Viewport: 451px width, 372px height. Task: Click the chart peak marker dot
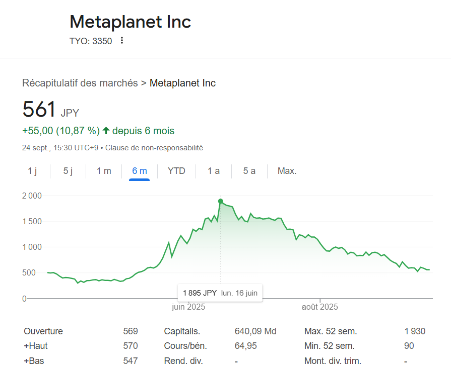pyautogui.click(x=220, y=201)
